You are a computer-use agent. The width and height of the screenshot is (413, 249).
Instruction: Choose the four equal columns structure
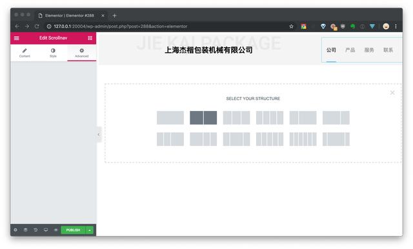pos(270,117)
